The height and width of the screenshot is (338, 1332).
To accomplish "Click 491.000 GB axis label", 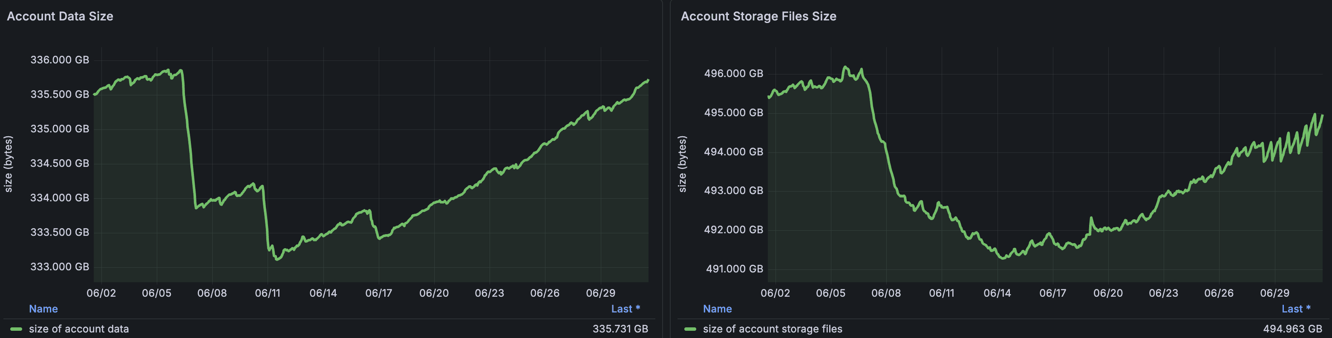I will tap(734, 269).
